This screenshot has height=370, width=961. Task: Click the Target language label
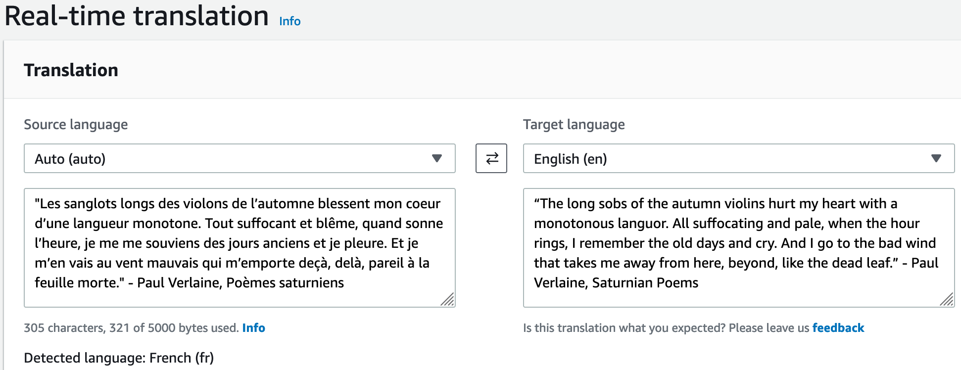point(574,125)
